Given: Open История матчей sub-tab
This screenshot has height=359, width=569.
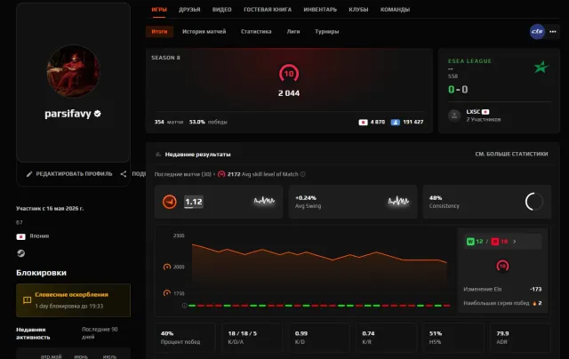Looking at the screenshot, I should pyautogui.click(x=204, y=32).
